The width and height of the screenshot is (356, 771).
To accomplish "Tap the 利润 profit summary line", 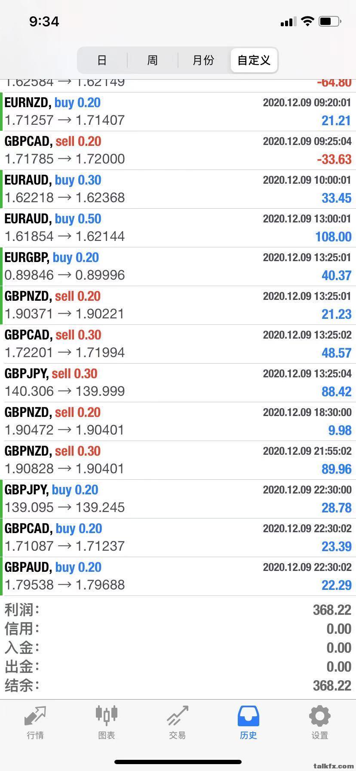I will 178,610.
